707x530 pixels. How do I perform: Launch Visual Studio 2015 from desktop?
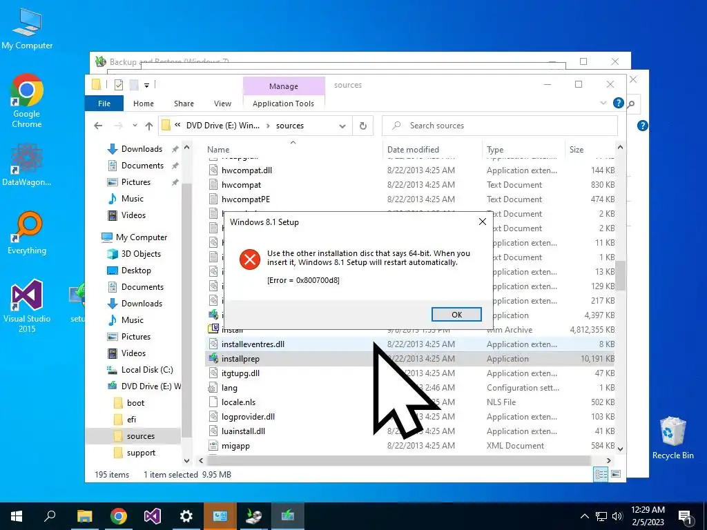point(27,306)
